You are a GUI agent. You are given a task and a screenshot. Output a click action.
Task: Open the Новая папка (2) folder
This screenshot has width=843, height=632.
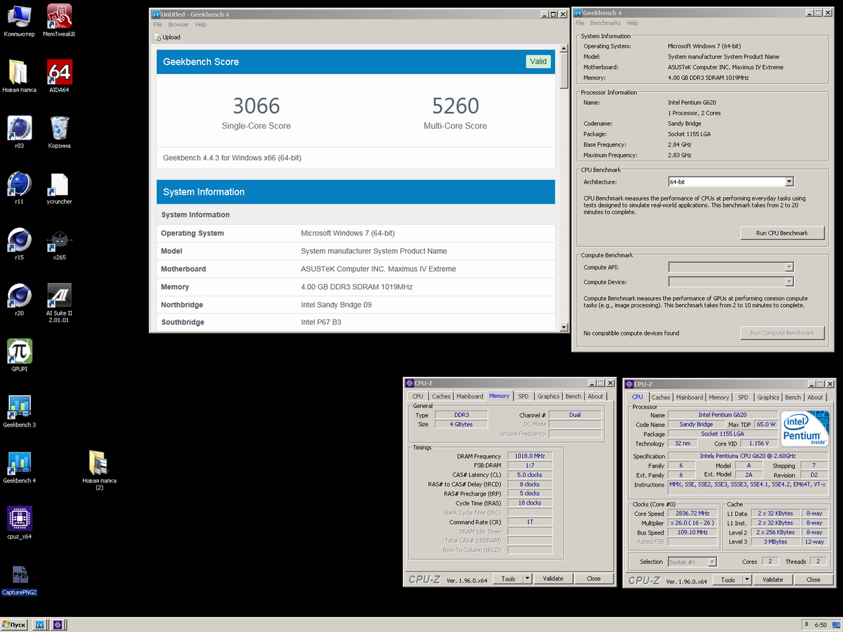coord(99,470)
